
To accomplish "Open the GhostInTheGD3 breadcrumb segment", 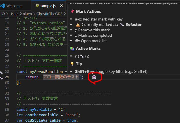I will tap(49, 14).
